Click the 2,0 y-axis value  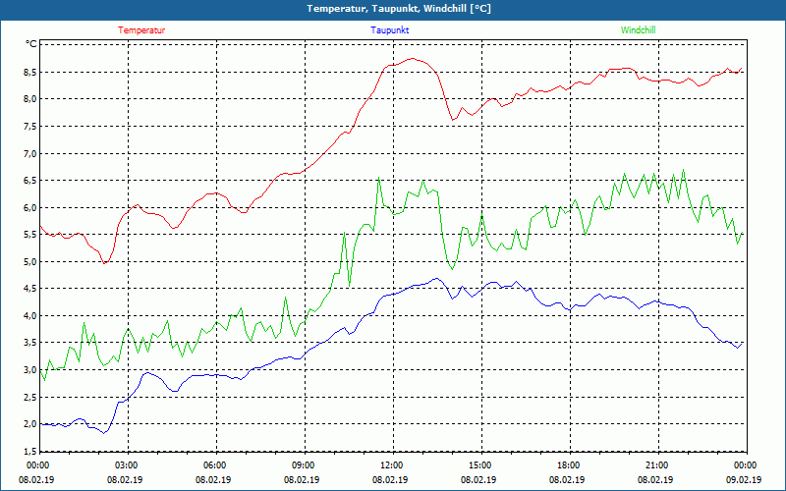(30, 424)
